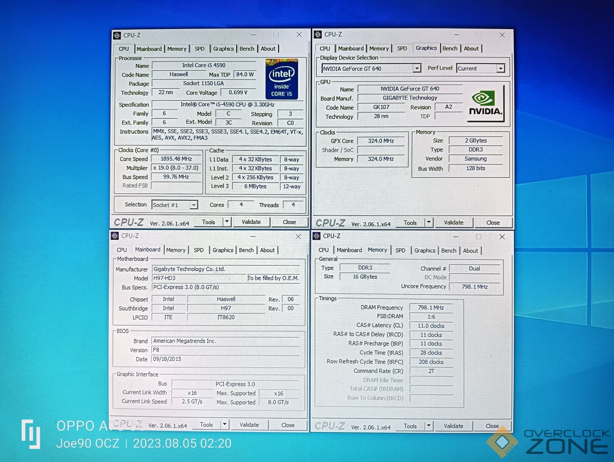Click Close button in the CPU window
This screenshot has width=614, height=462.
[x=289, y=222]
